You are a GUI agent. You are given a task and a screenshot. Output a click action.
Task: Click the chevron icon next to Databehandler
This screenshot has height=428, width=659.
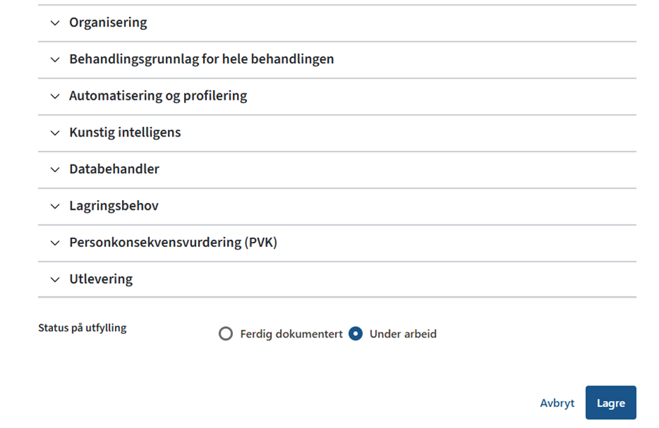pos(55,169)
